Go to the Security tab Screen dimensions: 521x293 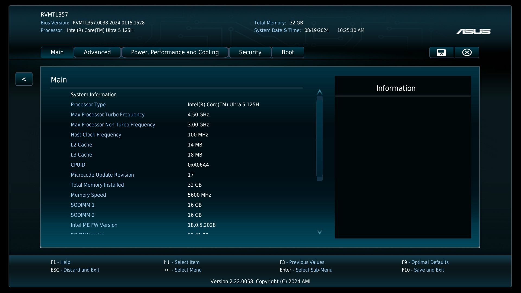pyautogui.click(x=250, y=52)
